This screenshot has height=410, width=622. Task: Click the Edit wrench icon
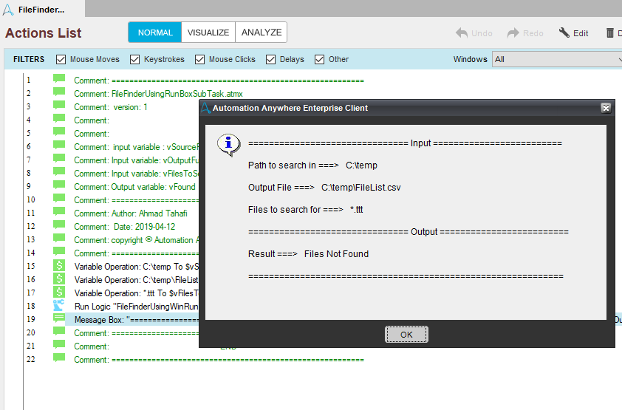tap(564, 33)
